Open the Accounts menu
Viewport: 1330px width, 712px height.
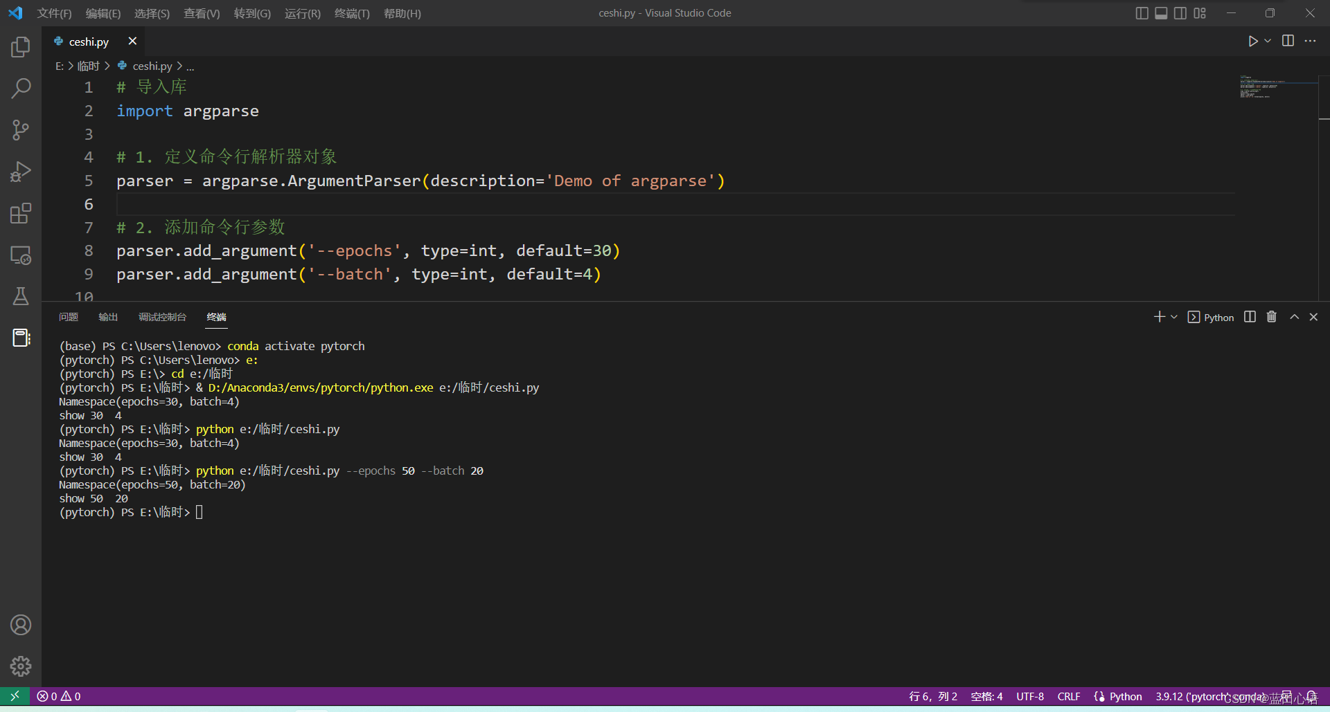pos(21,625)
